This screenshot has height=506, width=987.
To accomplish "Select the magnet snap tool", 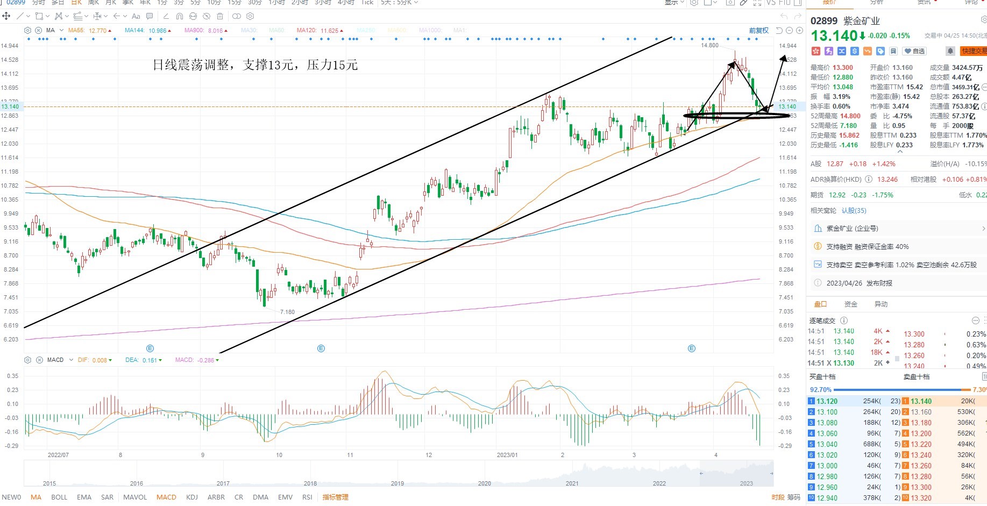I will pyautogui.click(x=180, y=16).
